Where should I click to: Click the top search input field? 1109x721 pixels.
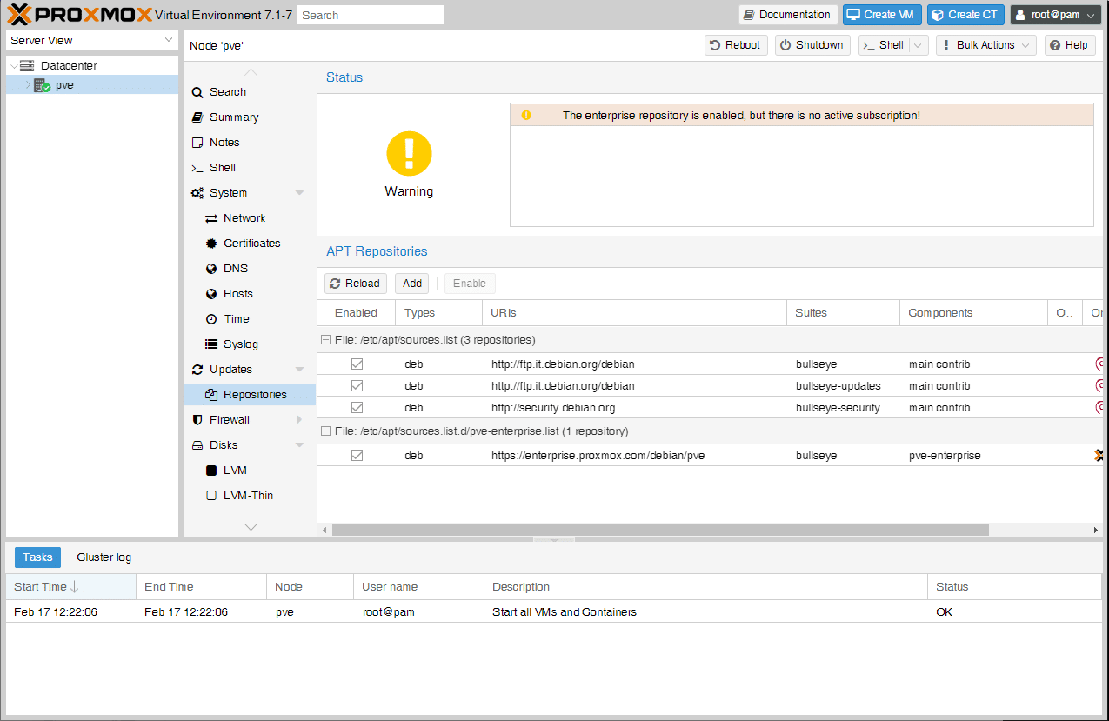(371, 15)
